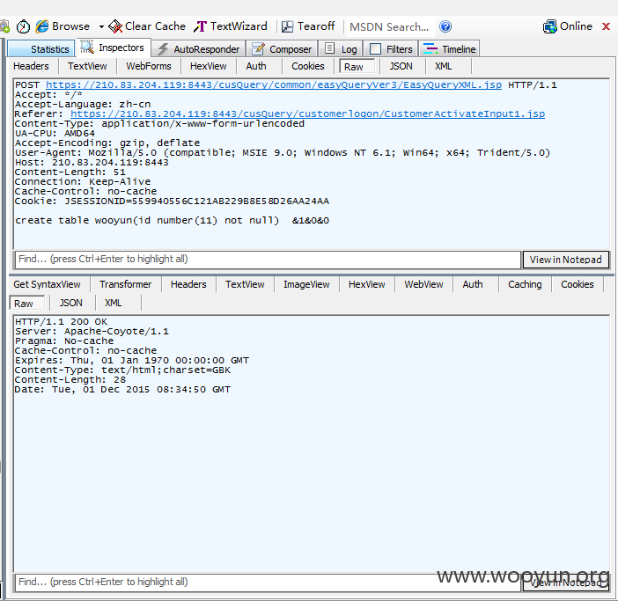Click the Tearoff icon
The height and width of the screenshot is (601, 618).
click(287, 26)
